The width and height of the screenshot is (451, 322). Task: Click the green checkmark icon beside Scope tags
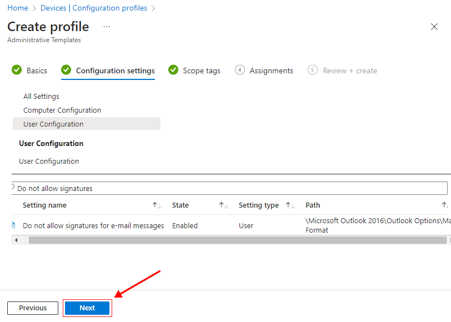173,71
